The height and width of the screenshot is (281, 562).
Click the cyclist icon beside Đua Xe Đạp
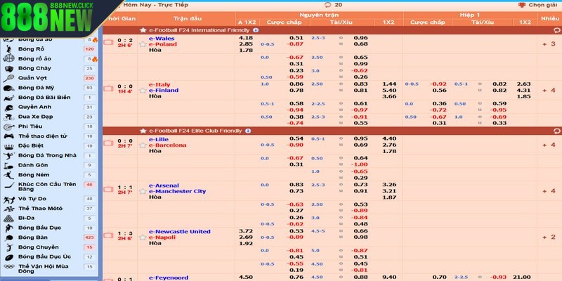tap(8, 117)
